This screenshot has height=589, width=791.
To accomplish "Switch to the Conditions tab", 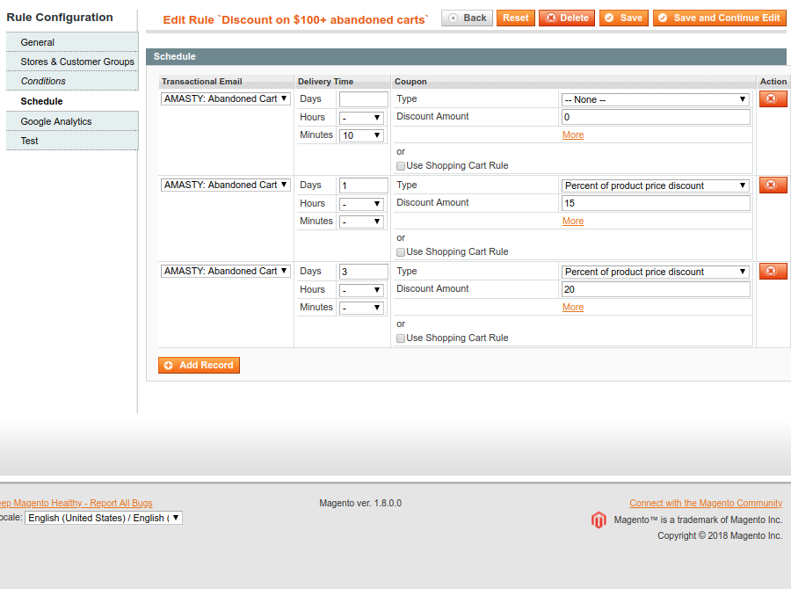I will point(43,81).
